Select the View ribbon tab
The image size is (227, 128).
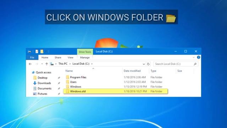pos(70,58)
